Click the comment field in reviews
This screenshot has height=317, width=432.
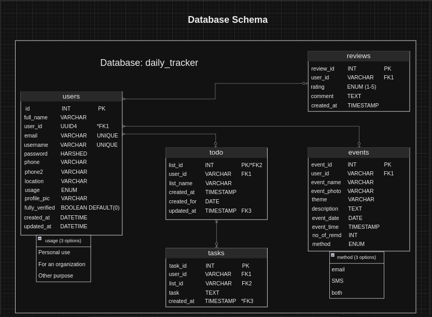click(322, 96)
